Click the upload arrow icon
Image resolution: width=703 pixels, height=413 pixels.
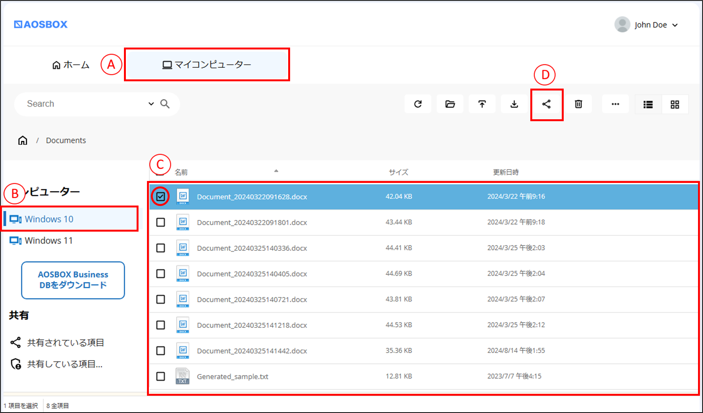[482, 104]
